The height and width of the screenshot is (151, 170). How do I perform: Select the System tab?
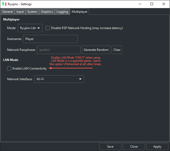(x=32, y=11)
